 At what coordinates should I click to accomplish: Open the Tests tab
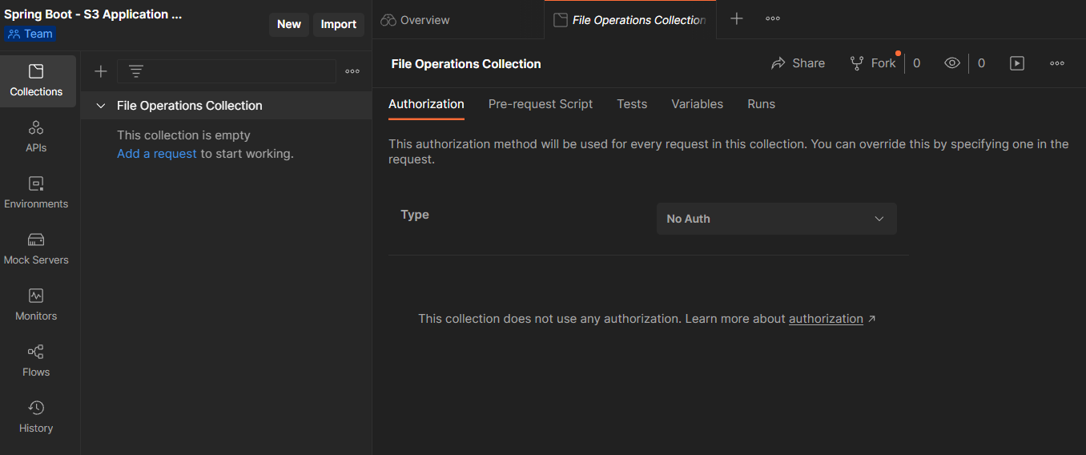pos(632,104)
